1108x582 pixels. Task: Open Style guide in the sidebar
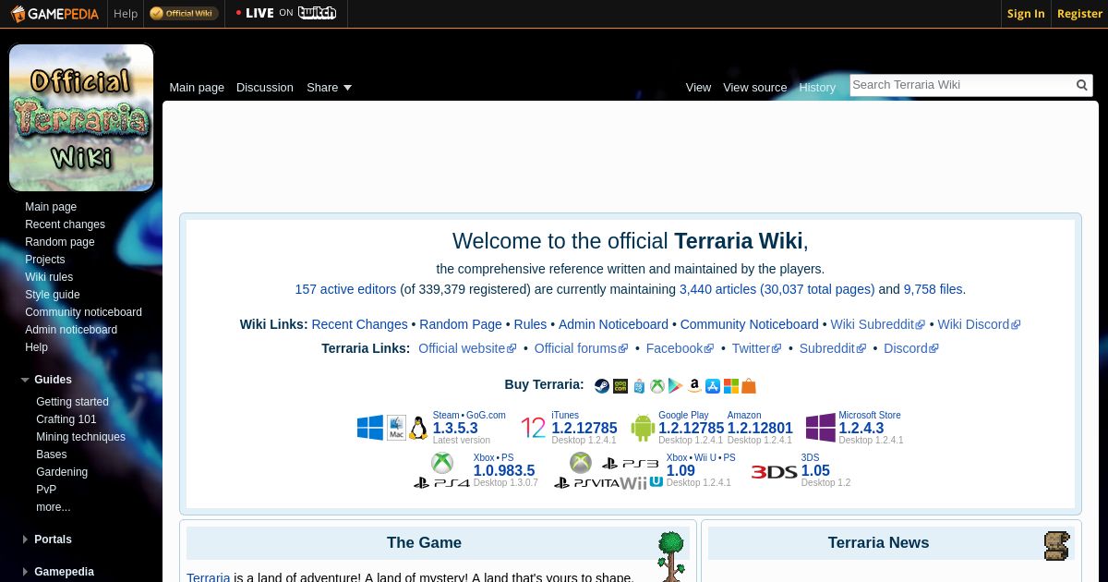click(53, 295)
